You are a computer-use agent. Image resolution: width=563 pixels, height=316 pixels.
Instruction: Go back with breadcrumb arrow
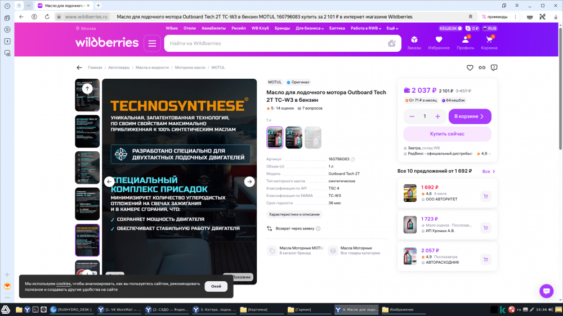[x=79, y=67]
